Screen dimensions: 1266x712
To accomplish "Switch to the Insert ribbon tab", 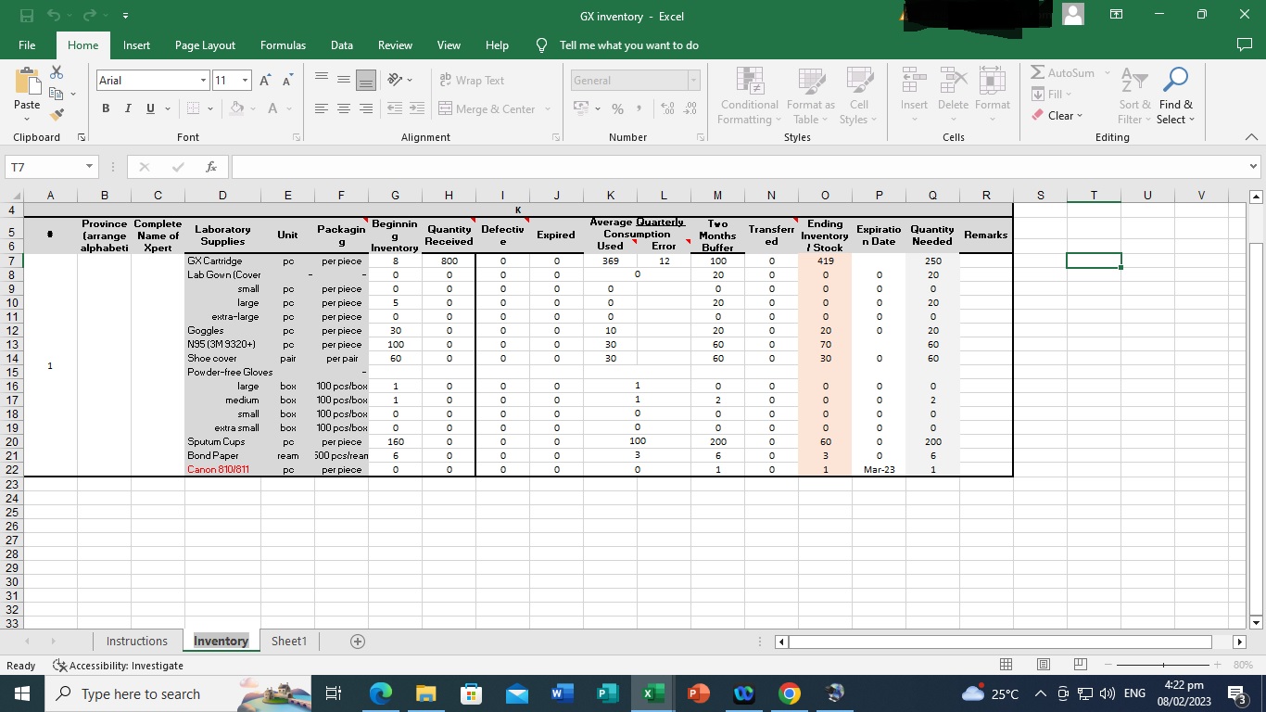I will point(136,44).
